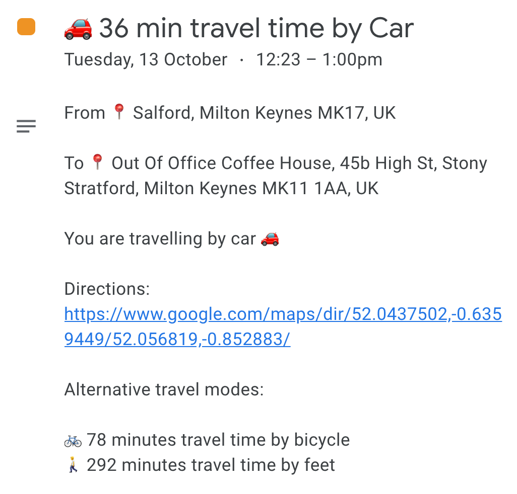Click the Salford, Milton Keynes origin address

pos(264,113)
